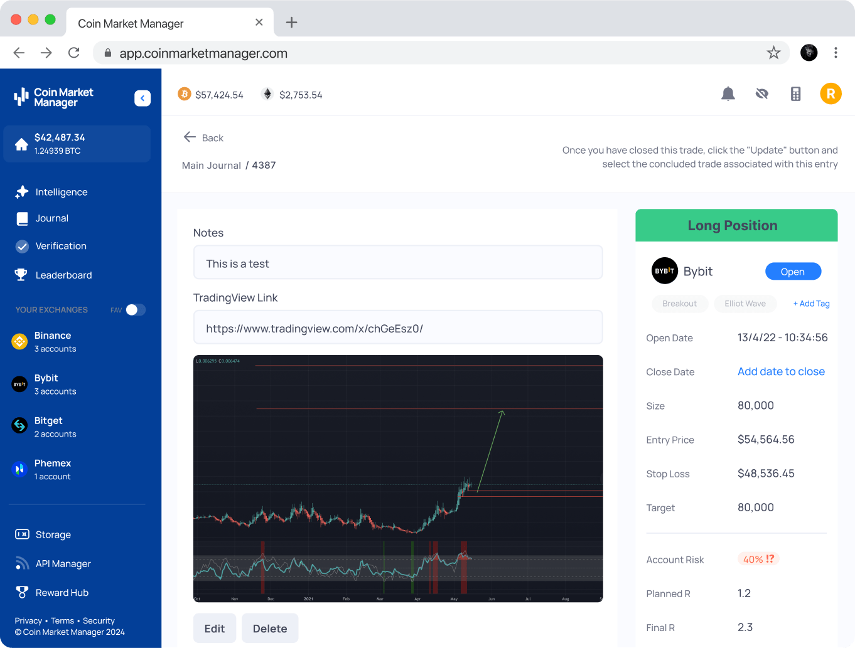Open the Verification page
The width and height of the screenshot is (855, 648).
(x=60, y=246)
